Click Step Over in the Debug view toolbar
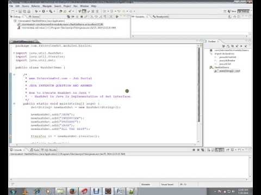The image size is (261, 195). 96,17
